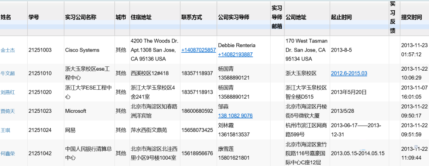Click date cell 2013/5/28
The width and height of the screenshot is (429, 166).
(343, 111)
